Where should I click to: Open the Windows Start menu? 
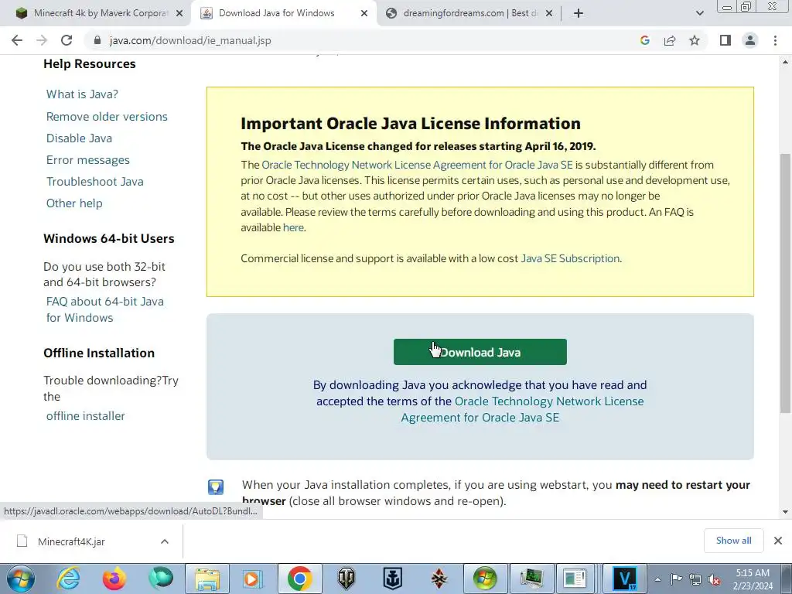[21, 579]
